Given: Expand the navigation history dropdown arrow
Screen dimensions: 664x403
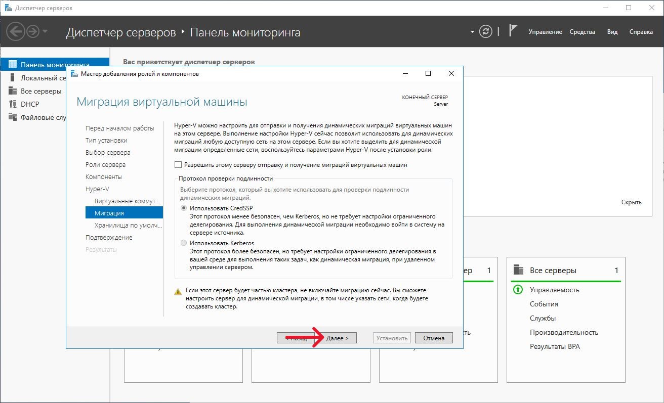Looking at the screenshot, I should pos(46,32).
